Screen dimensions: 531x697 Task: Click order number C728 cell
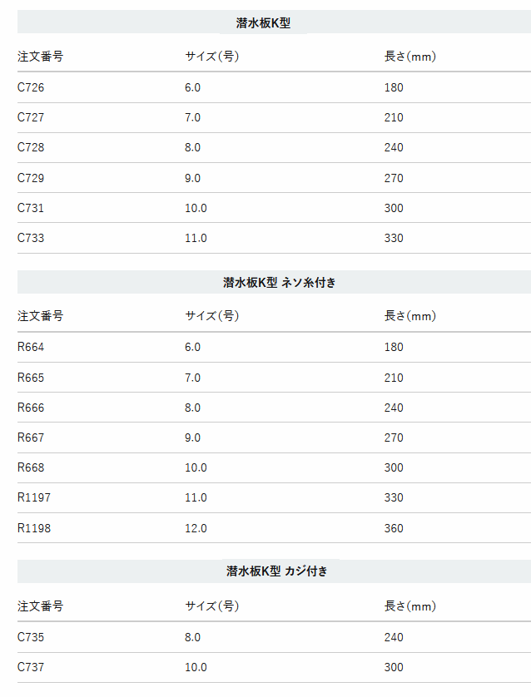31,147
